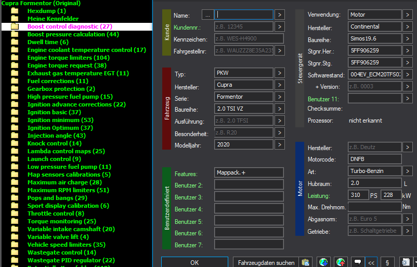This screenshot has height=267, width=417.
Task: Select Torque monitoring (25) folder
Action: point(62,221)
